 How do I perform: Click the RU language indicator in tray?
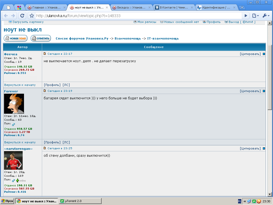tap(240, 201)
